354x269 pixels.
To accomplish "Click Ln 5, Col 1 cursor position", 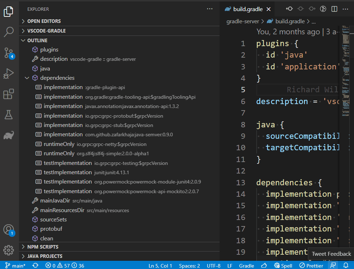I will tap(160, 266).
